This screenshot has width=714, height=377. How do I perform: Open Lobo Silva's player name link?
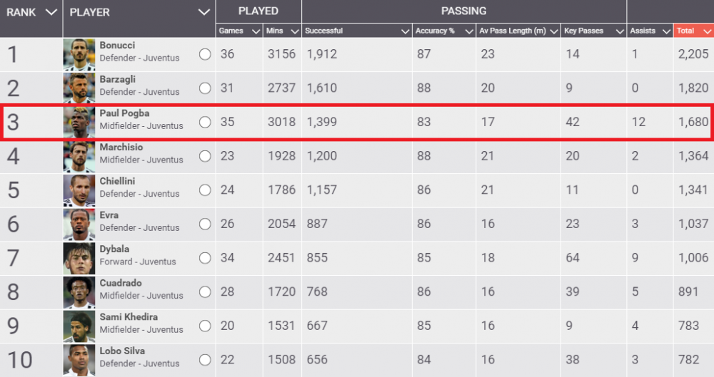pos(123,351)
